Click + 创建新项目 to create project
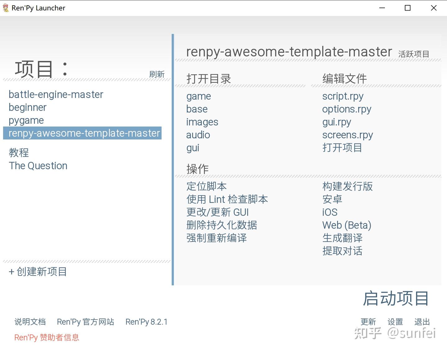The height and width of the screenshot is (351, 447). [x=38, y=272]
